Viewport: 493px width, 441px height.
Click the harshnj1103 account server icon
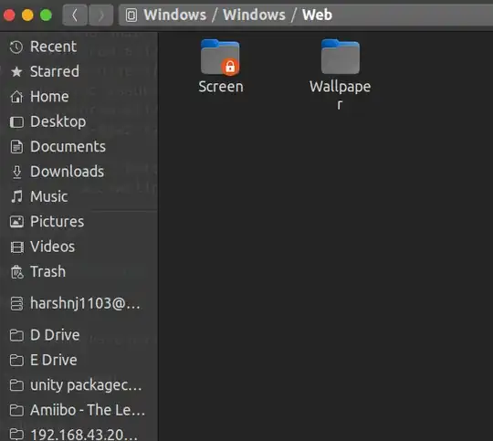16,304
